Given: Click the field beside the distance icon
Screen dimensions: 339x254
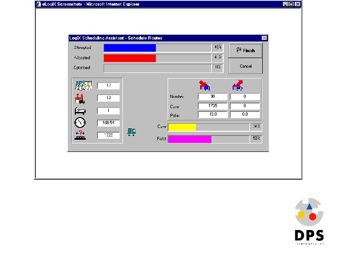Looking at the screenshot, I should click(x=108, y=135).
